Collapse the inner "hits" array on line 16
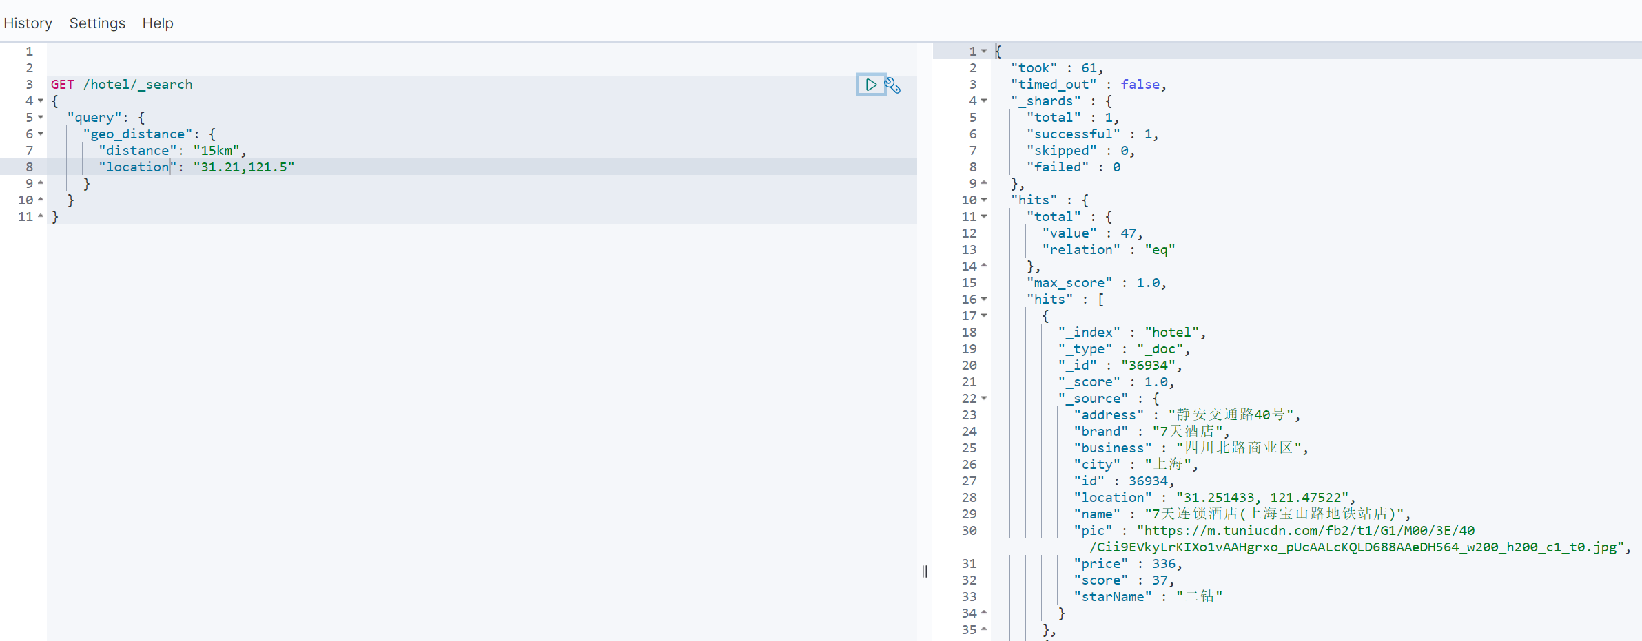The width and height of the screenshot is (1642, 641). pyautogui.click(x=984, y=299)
